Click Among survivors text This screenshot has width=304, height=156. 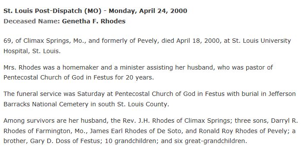29,121
